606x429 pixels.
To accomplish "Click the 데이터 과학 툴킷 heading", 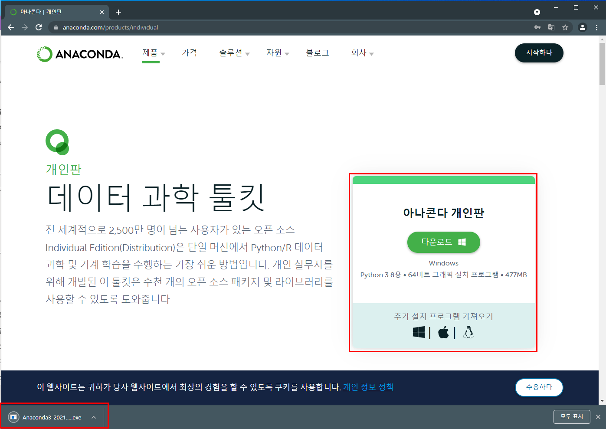I will tap(155, 198).
